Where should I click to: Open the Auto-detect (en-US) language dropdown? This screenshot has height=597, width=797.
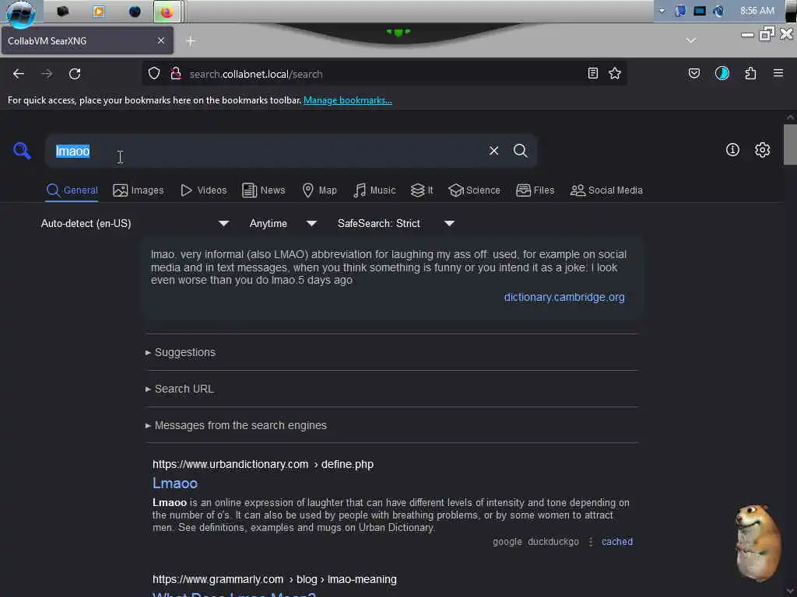click(x=135, y=223)
